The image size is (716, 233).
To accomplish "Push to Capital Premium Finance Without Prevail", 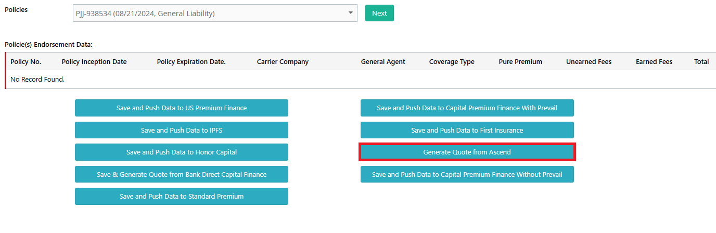I will (x=467, y=174).
